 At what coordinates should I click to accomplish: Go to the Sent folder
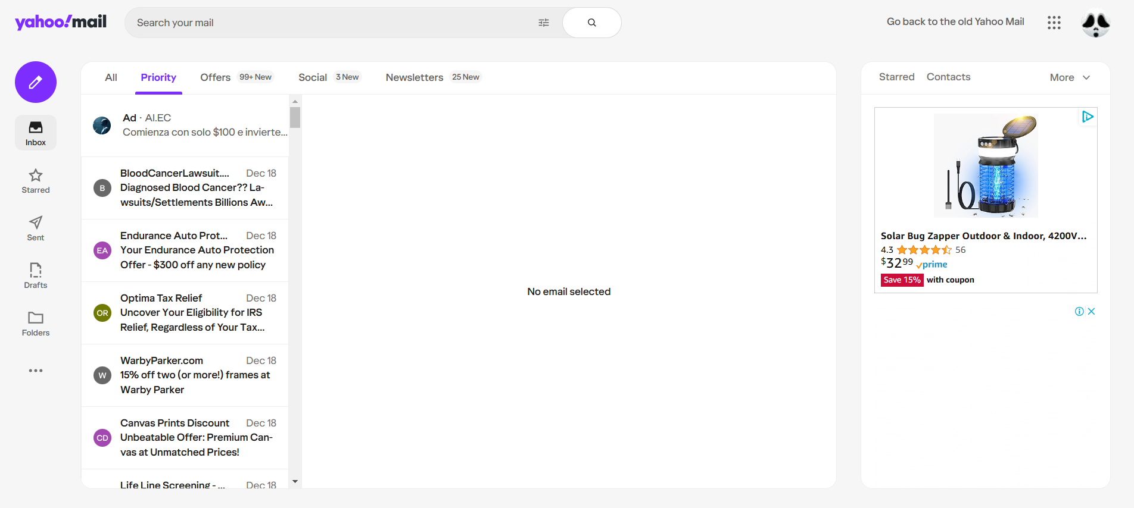pos(36,228)
